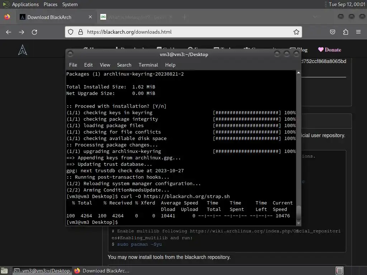This screenshot has width=367, height=275.
Task: Open the Donate link on BlackArch site
Action: [x=330, y=49]
